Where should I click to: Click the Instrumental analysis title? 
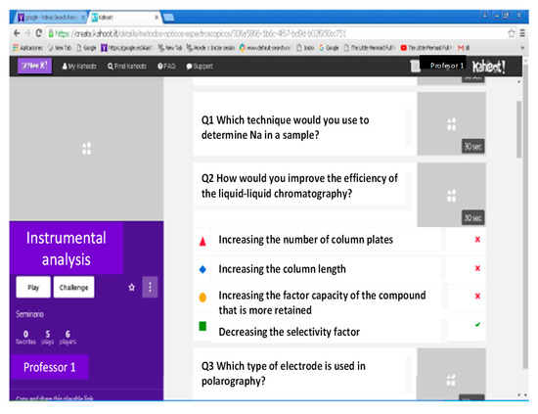point(67,249)
